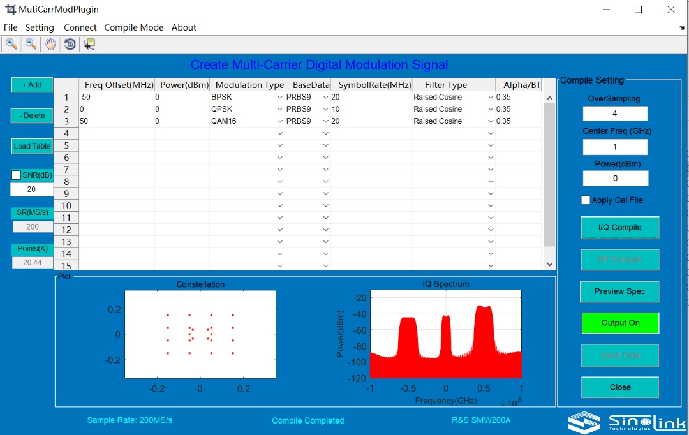Expand BaseData PRBS9 dropdown in row 3
Screen dimensions: 689x435
(x=325, y=121)
